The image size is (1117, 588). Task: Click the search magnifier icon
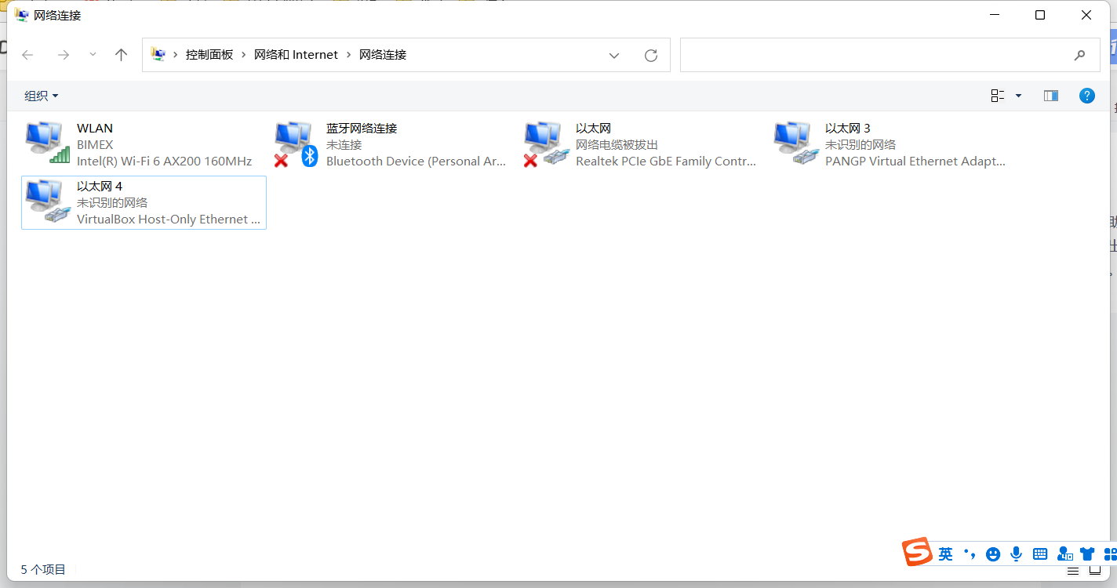pos(1080,55)
